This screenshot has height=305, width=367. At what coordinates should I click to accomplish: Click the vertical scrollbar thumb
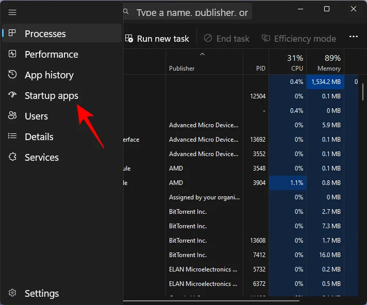[x=363, y=92]
